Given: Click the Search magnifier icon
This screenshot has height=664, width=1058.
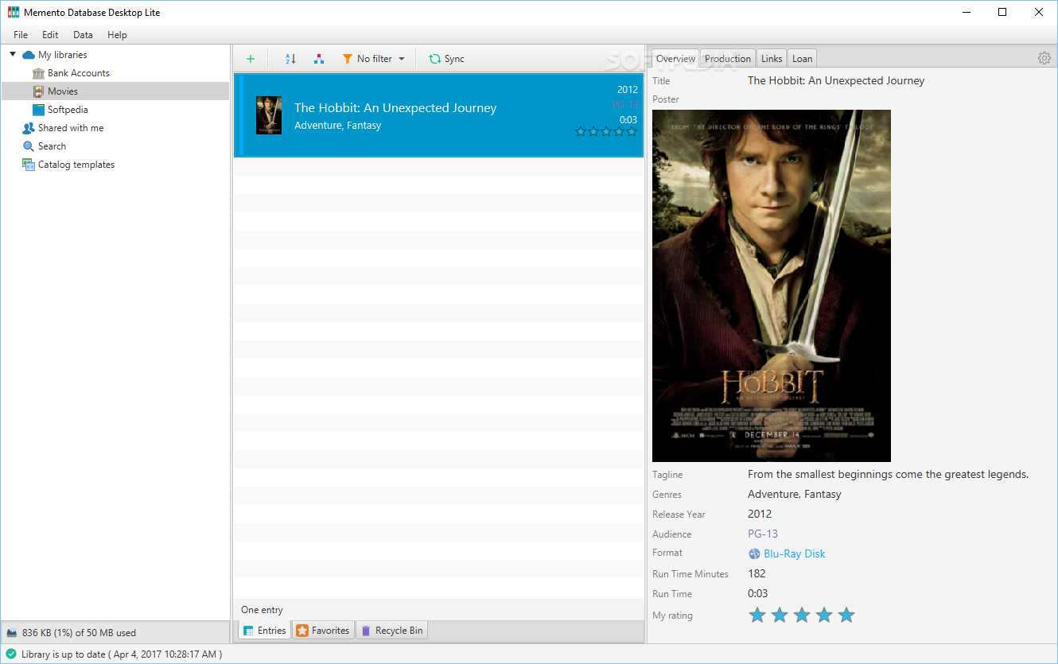Looking at the screenshot, I should (x=29, y=146).
